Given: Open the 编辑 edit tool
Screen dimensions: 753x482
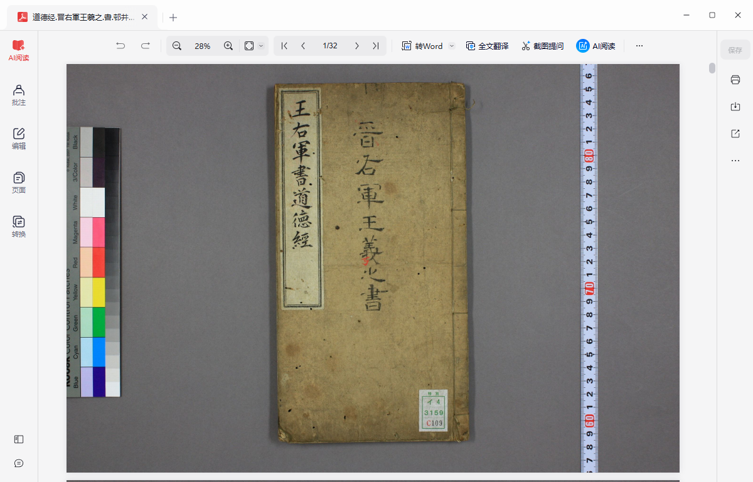Looking at the screenshot, I should pyautogui.click(x=19, y=139).
